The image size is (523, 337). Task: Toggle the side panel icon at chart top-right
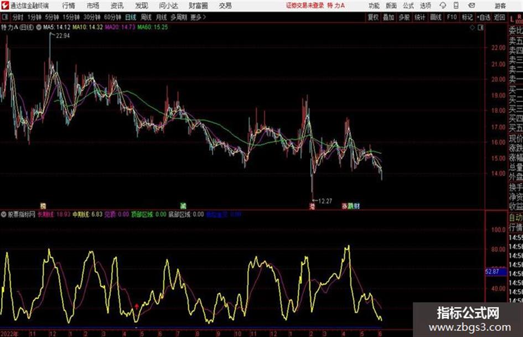[x=480, y=28]
